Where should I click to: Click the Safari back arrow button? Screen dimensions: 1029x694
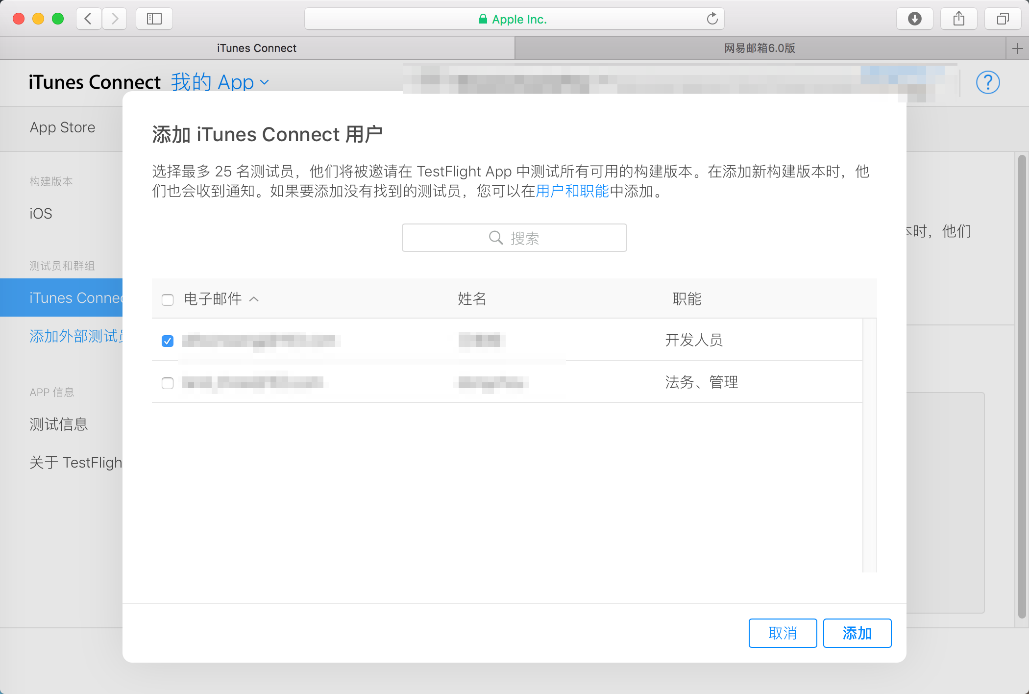(89, 19)
